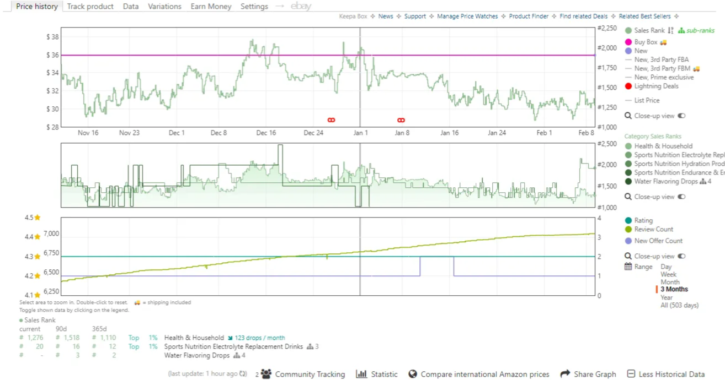Viewport: 725px width, 380px height.
Task: Set the range to Year
Action: click(x=667, y=297)
